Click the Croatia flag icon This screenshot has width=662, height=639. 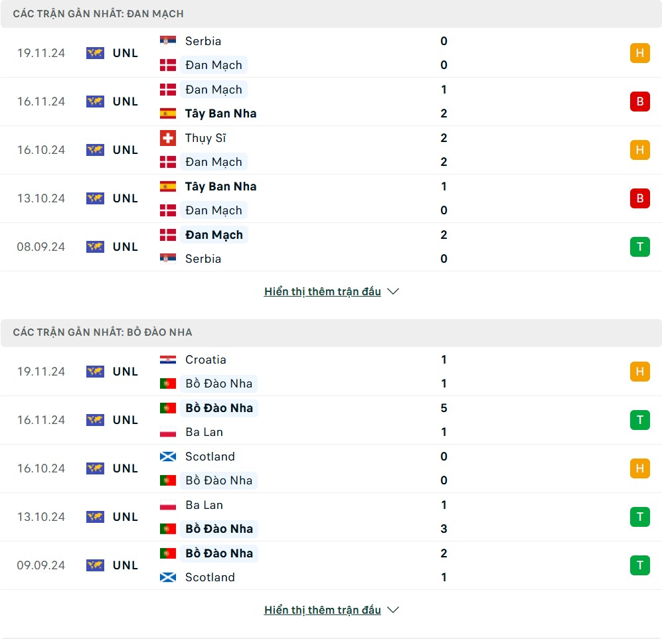click(167, 360)
